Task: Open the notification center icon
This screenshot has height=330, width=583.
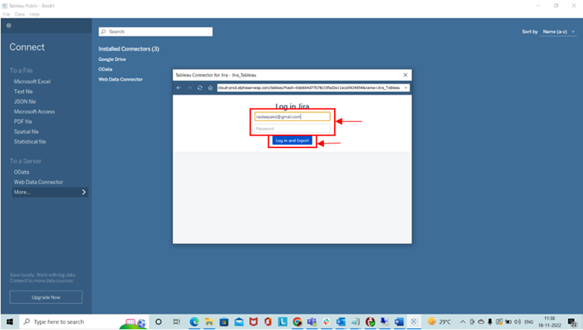Action: click(x=572, y=321)
